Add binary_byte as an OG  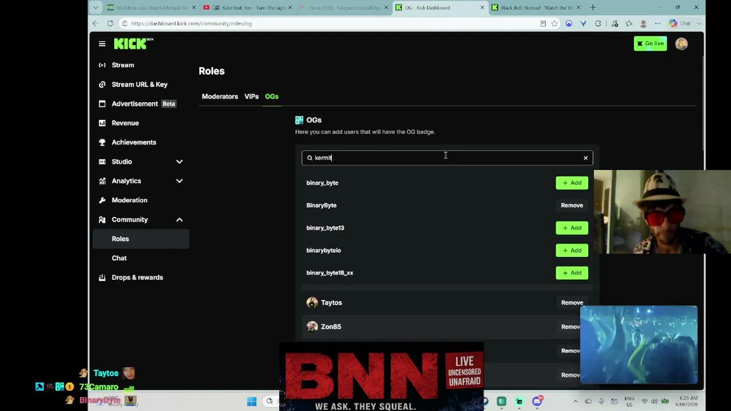[572, 183]
